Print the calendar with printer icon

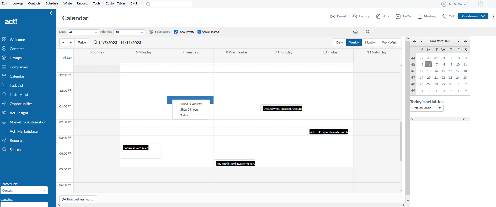click(x=355, y=32)
